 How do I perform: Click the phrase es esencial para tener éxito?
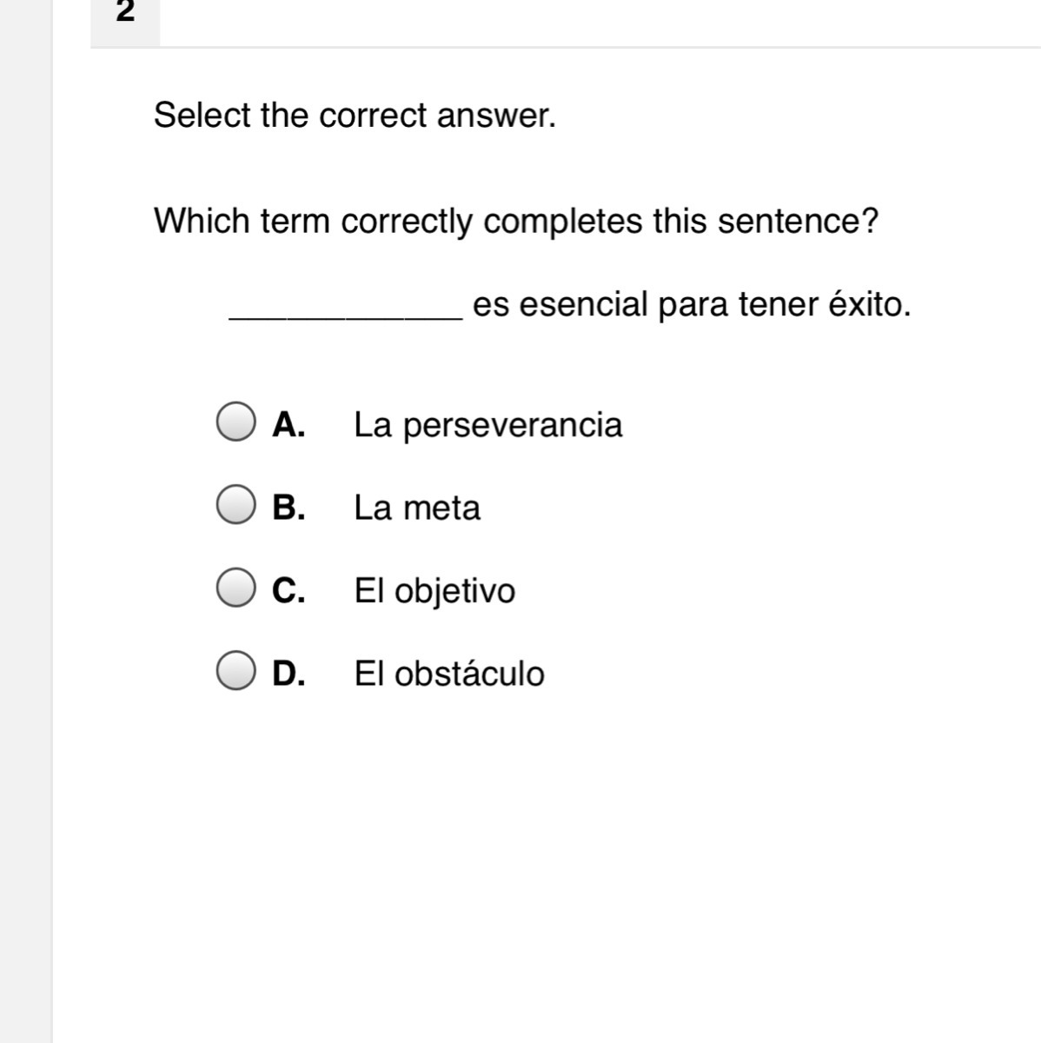pos(692,305)
